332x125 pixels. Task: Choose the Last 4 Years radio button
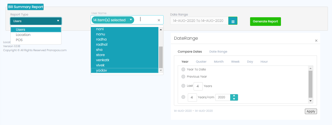(183, 86)
